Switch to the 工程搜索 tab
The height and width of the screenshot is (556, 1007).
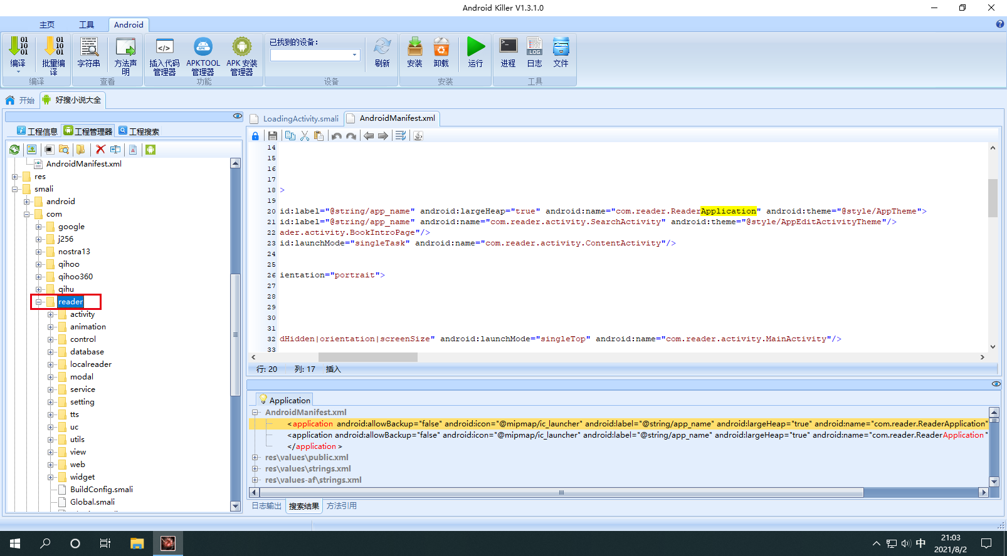click(139, 131)
